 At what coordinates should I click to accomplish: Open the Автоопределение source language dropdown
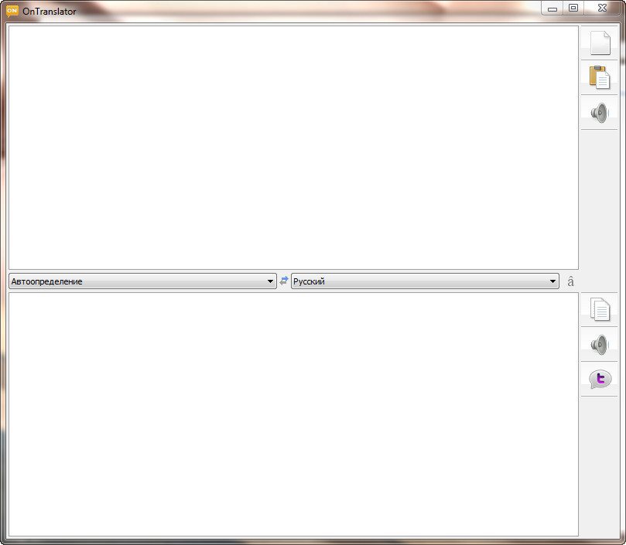[x=142, y=281]
